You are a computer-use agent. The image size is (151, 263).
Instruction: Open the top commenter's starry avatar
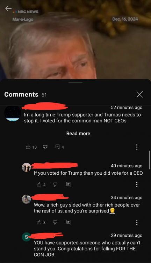pos(13,113)
